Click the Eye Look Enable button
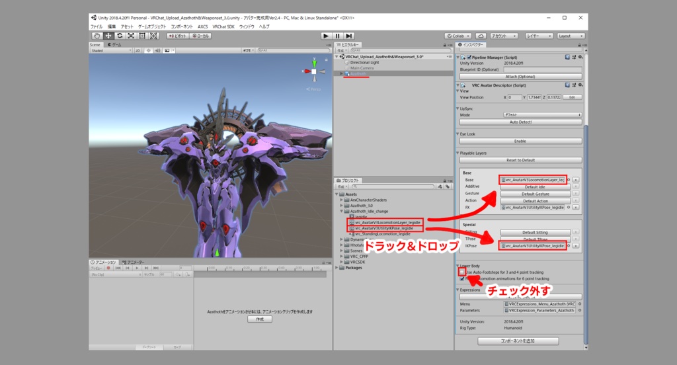Image resolution: width=677 pixels, height=365 pixels. tap(520, 142)
